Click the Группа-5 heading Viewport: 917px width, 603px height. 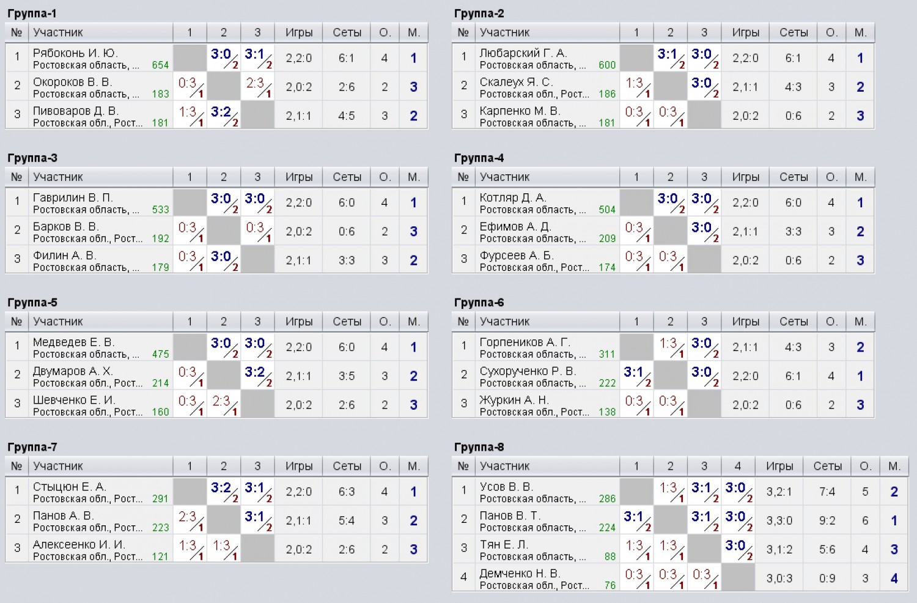point(32,303)
